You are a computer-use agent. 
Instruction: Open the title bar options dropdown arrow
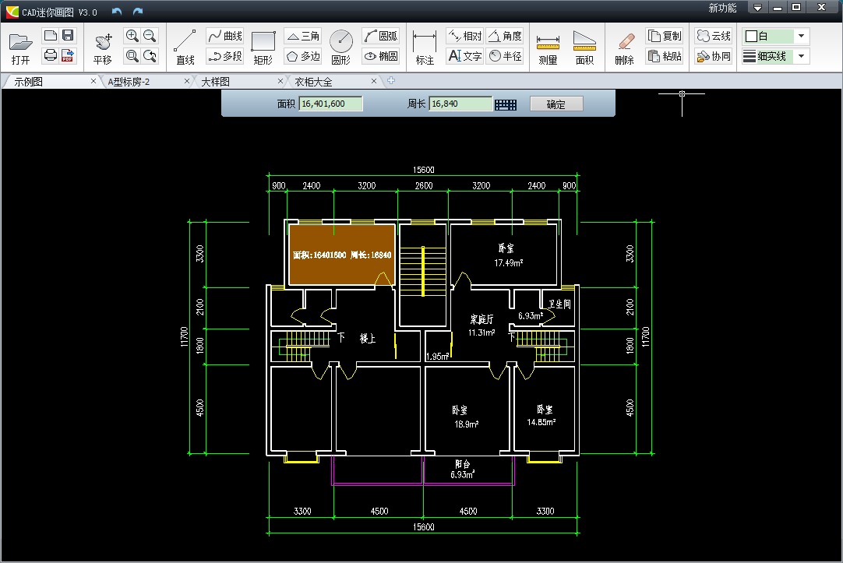pos(757,8)
